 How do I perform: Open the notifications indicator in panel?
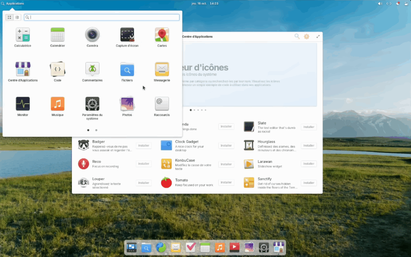point(398,4)
